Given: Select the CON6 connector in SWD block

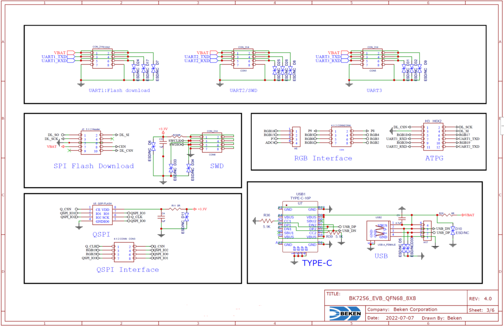Looking at the screenshot, I should 212,143.
